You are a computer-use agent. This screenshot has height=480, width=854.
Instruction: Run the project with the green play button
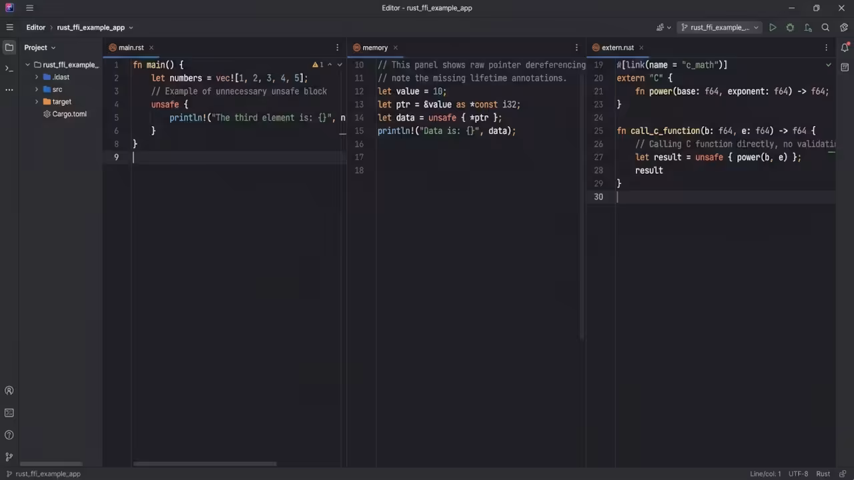tap(773, 27)
